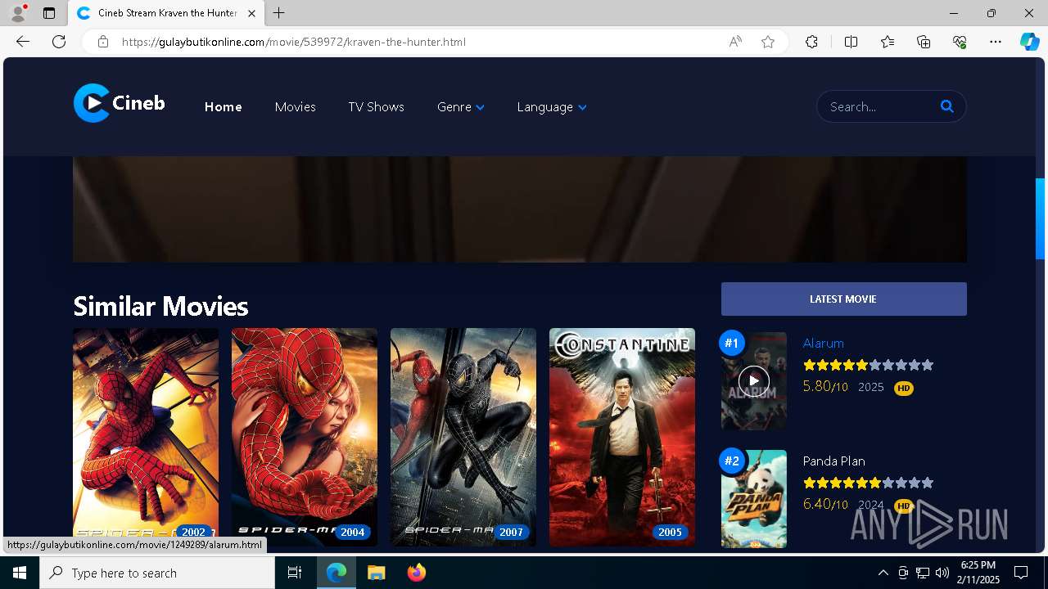
Task: Add this page to favorites
Action: click(x=768, y=42)
